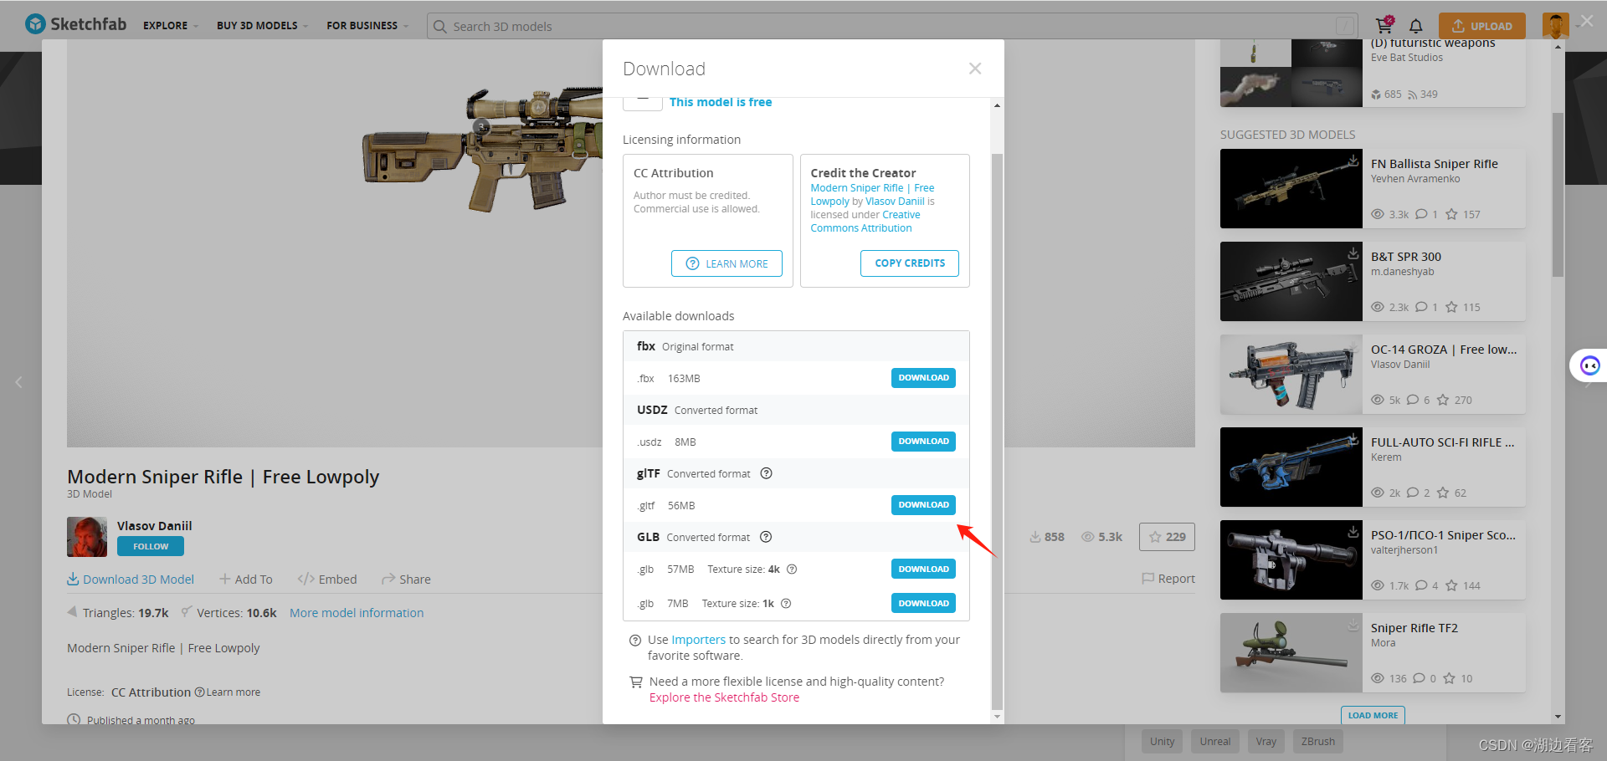Download the 56MB gltf file
This screenshot has width=1607, height=761.
[923, 505]
